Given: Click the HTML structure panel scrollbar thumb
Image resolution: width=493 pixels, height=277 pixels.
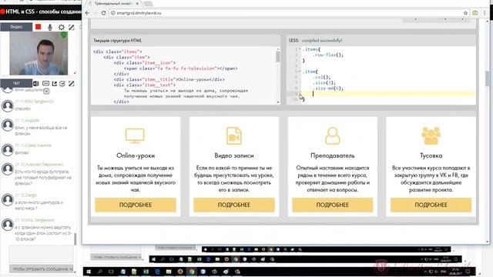Looking at the screenshot, I should coord(277,56).
